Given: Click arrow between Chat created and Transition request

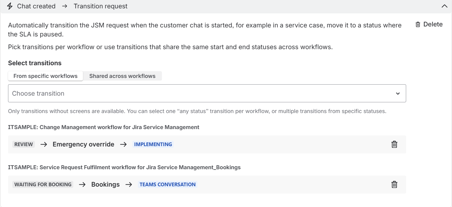Looking at the screenshot, I should point(65,6).
